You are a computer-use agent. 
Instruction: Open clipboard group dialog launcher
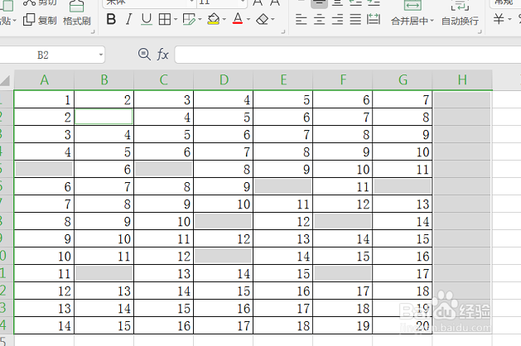pos(93,32)
